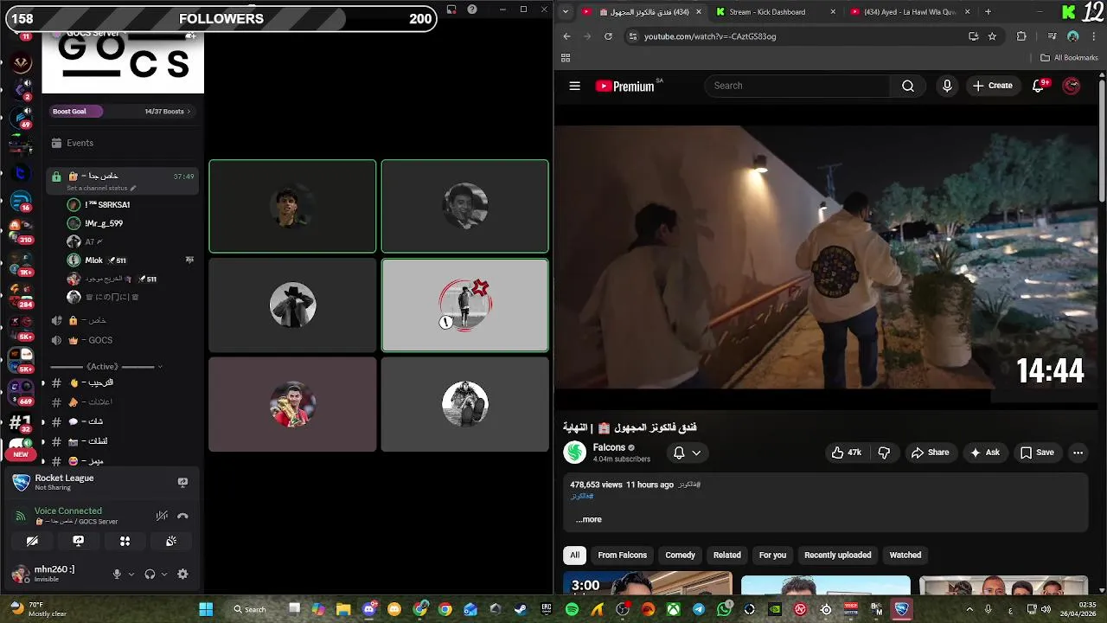
Task: Disconnect from voice with hang-up icon
Action: pos(182,516)
